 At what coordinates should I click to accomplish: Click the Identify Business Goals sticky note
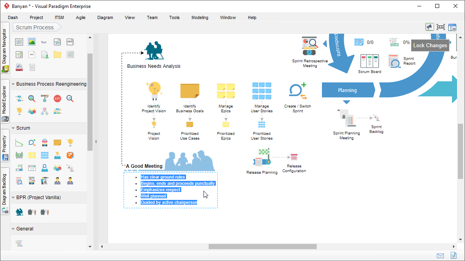(190, 91)
